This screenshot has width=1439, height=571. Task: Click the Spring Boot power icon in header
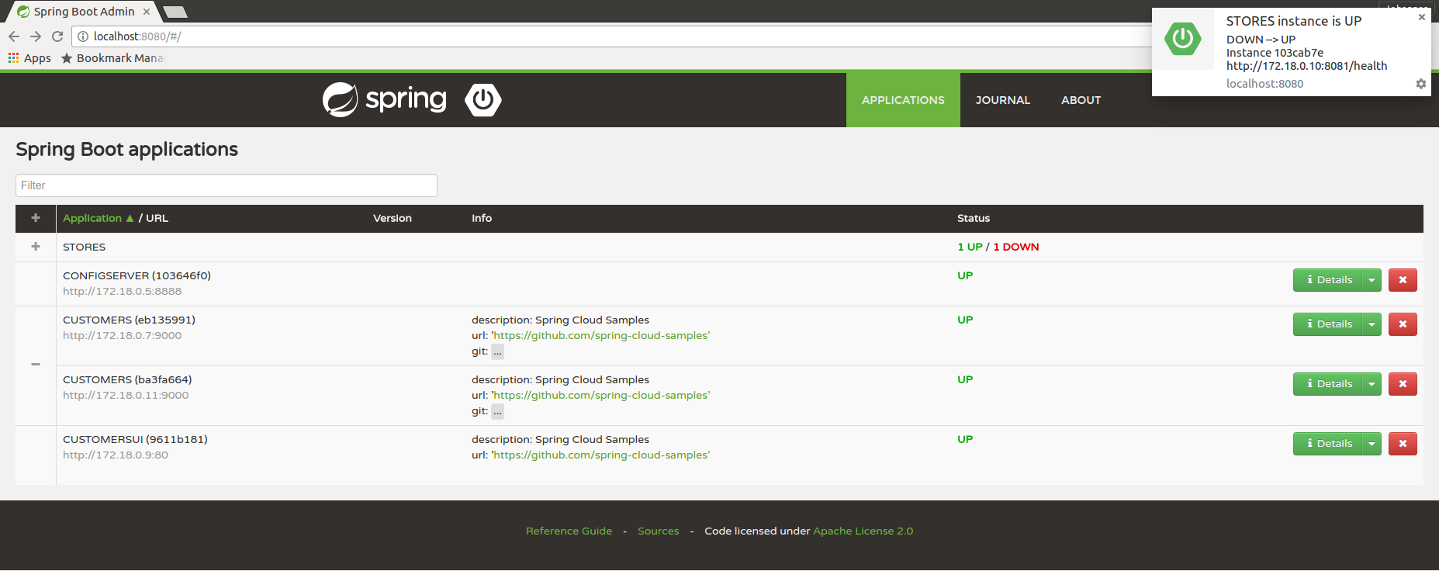483,100
